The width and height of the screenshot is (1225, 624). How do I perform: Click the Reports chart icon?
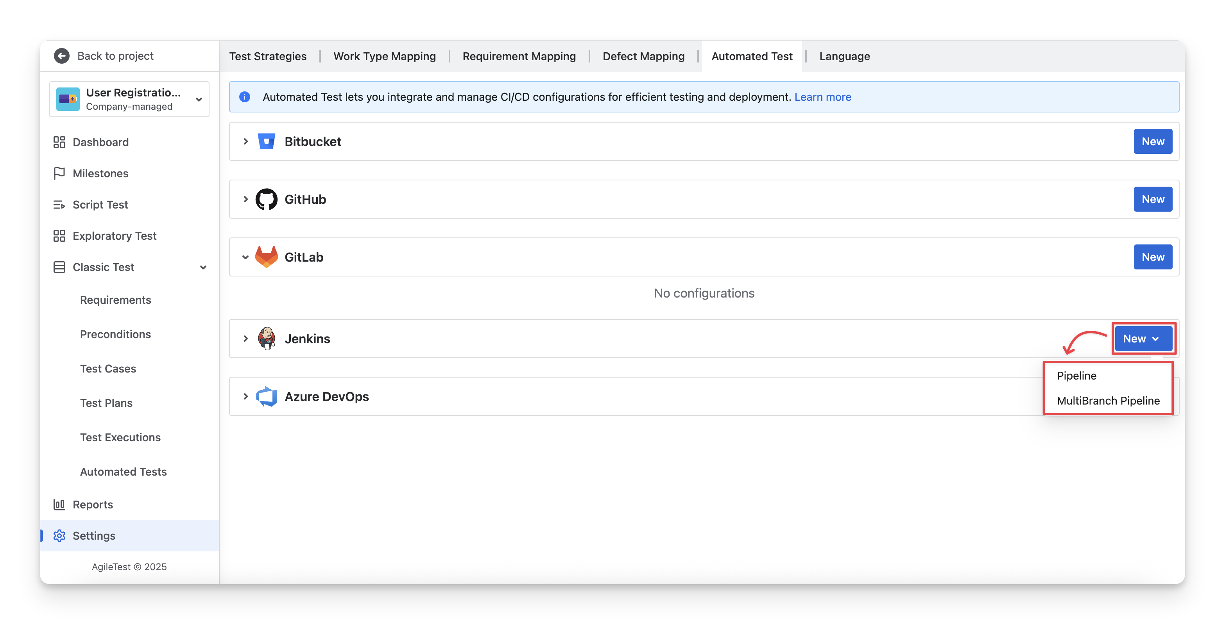(59, 504)
